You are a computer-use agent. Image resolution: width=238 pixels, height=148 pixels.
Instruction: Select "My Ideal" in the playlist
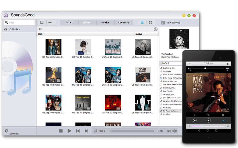coord(171,114)
